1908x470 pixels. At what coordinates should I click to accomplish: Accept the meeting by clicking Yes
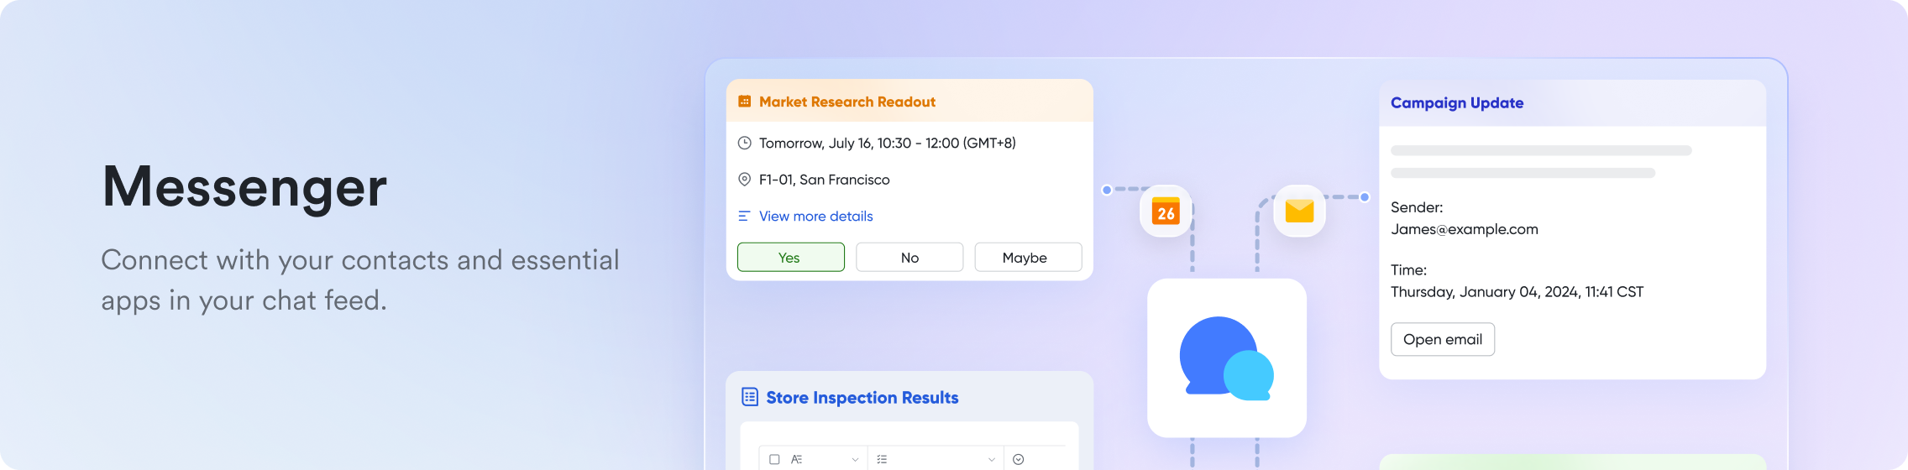(x=790, y=258)
